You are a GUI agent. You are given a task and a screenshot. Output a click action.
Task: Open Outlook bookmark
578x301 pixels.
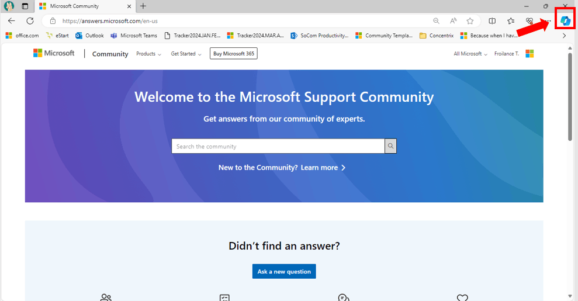coord(89,36)
